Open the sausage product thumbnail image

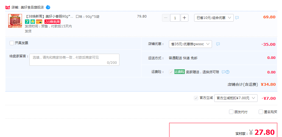[x=15, y=21]
